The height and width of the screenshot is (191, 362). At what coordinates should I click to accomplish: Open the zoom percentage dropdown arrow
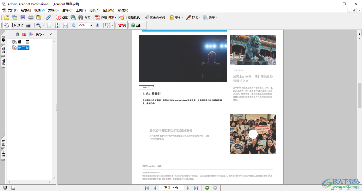click(92, 25)
